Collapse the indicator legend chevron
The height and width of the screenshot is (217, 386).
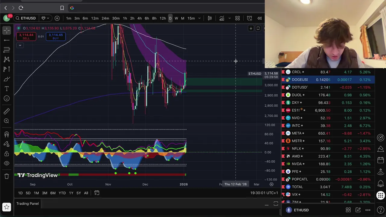[x=20, y=45]
